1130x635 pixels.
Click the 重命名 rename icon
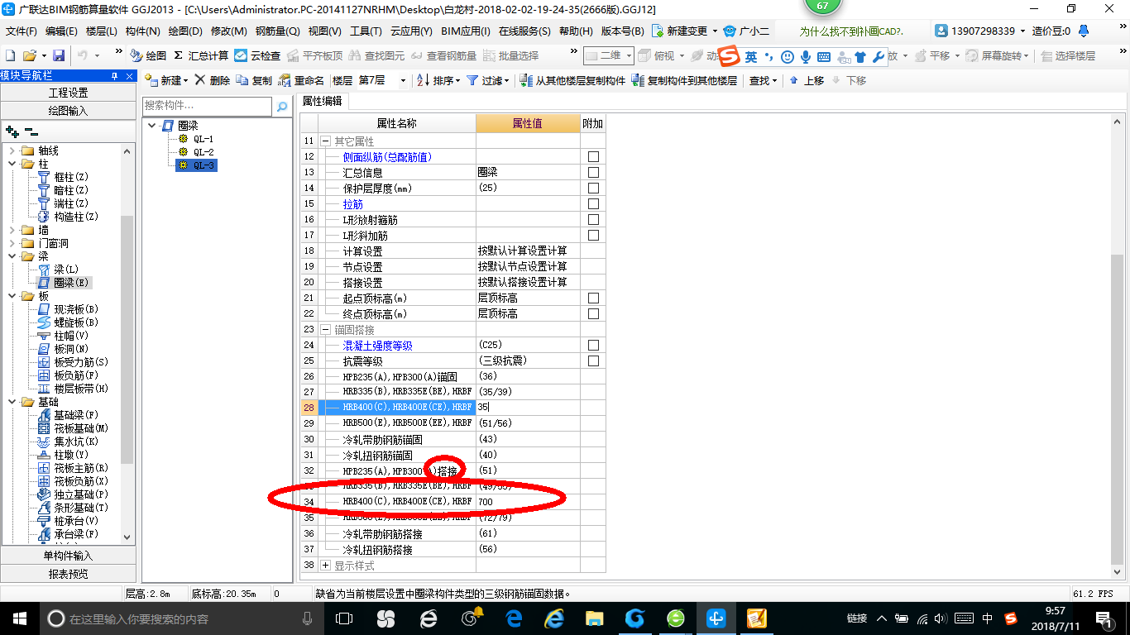click(286, 80)
